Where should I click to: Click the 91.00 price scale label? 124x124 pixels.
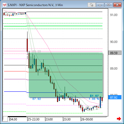(x=114, y=15)
